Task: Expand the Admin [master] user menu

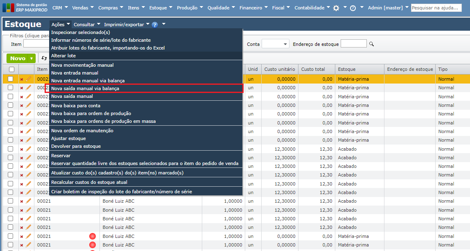Action: pos(388,8)
